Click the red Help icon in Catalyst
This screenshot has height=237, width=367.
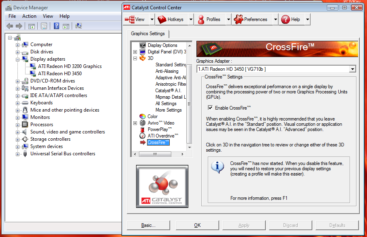(285, 19)
